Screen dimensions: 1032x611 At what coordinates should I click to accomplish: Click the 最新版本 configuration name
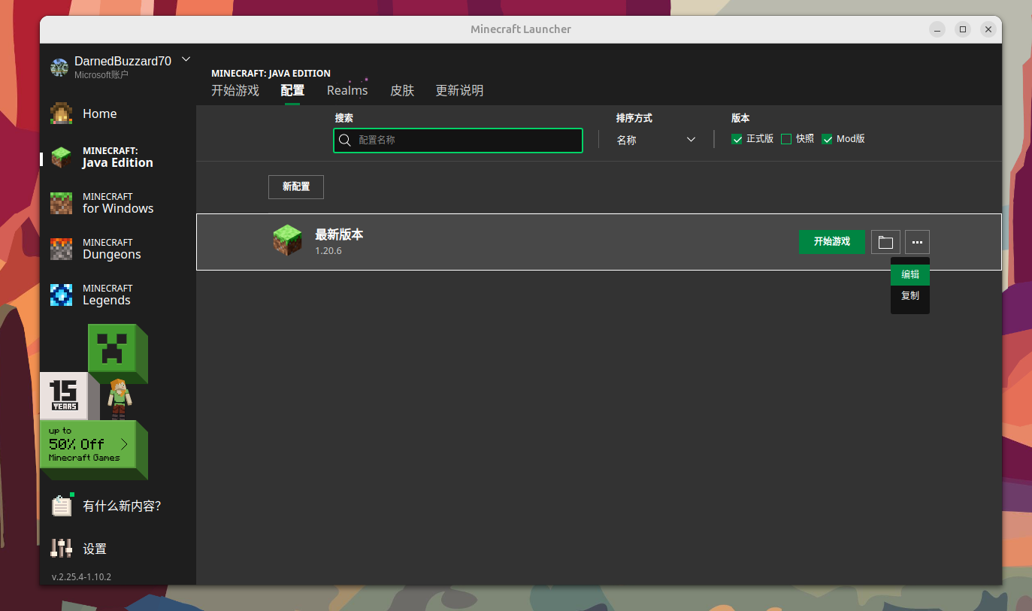[x=339, y=234]
